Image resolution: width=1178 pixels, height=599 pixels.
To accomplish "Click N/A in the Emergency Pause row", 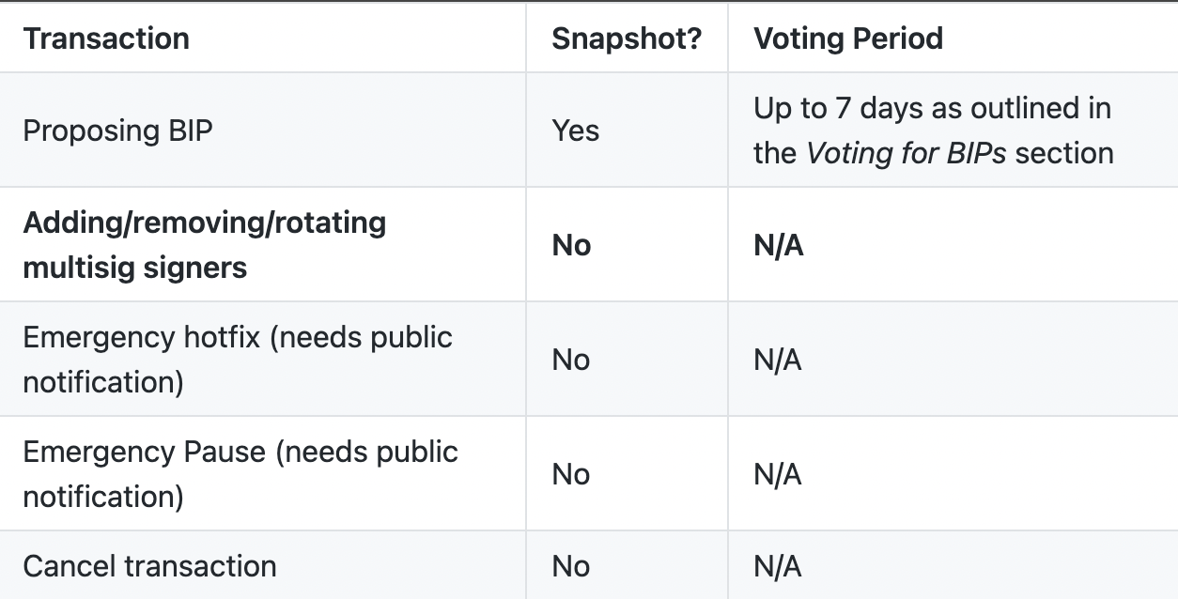I will click(x=778, y=474).
